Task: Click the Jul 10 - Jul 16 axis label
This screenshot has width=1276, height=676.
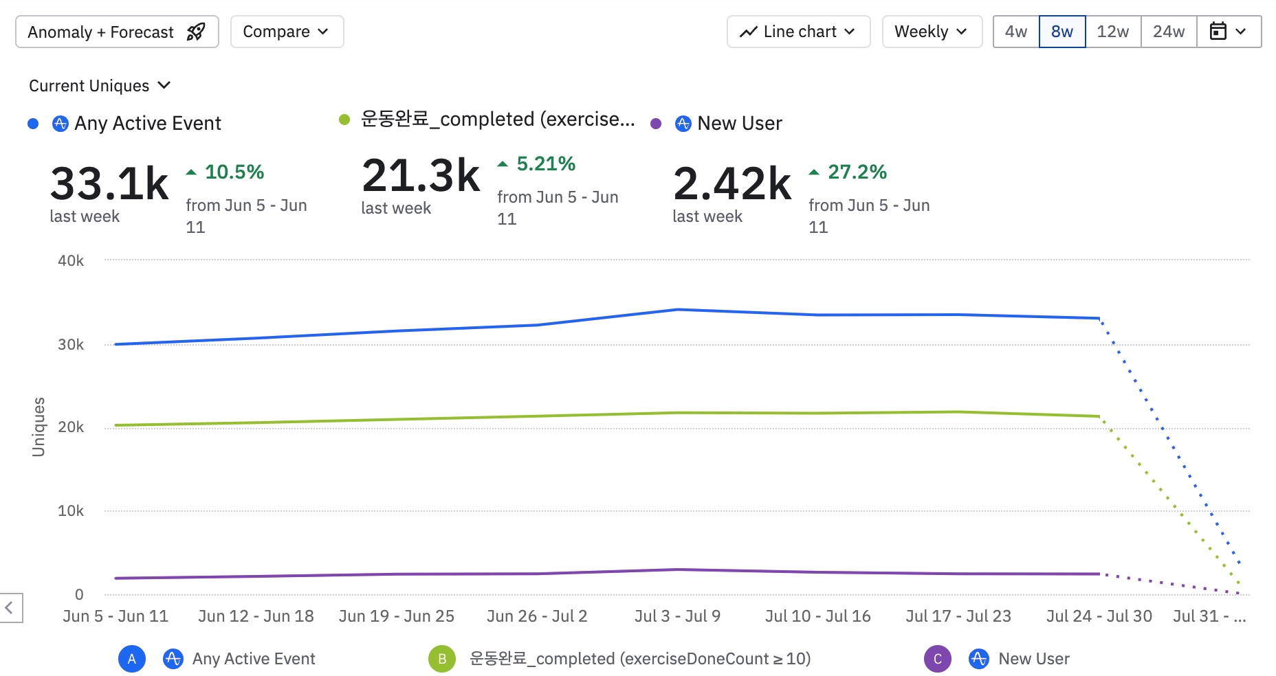Action: click(818, 616)
